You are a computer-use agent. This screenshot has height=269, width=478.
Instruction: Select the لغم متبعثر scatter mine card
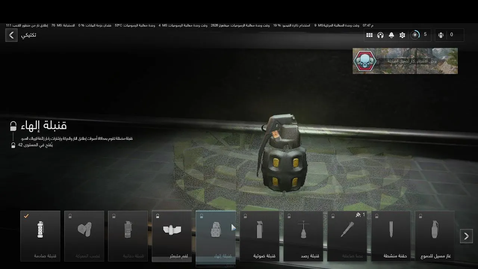tap(172, 236)
